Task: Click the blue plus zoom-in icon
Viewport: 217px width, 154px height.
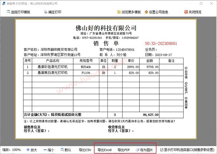Action: (28, 150)
